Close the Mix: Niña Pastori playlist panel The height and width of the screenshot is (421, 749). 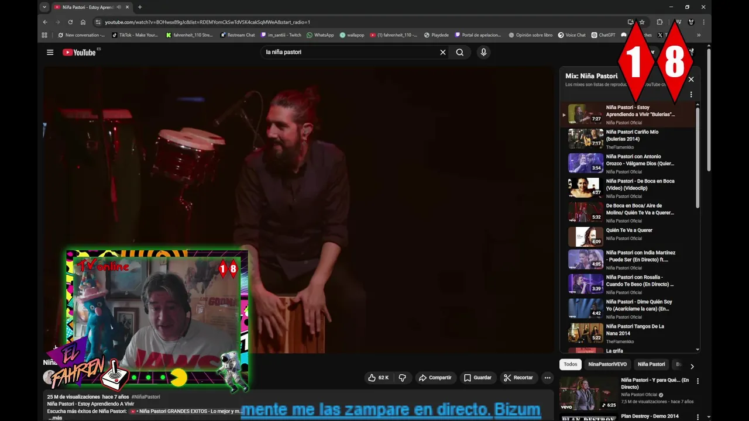tap(691, 80)
